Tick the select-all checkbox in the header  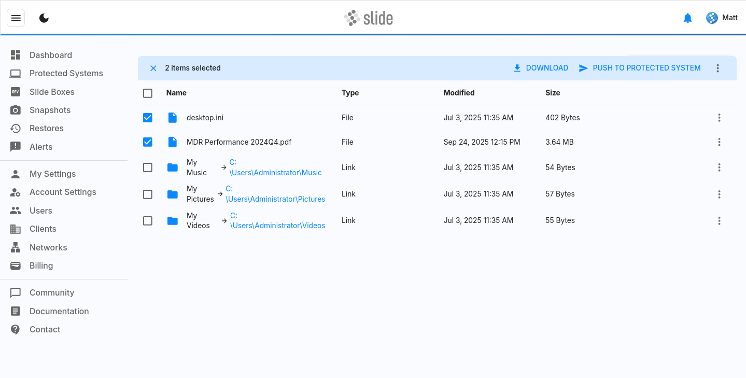coord(148,93)
